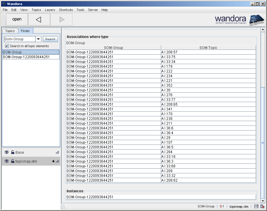Click the lock icon on topicmap.xtm layer
The height and width of the screenshot is (211, 267).
click(x=13, y=161)
